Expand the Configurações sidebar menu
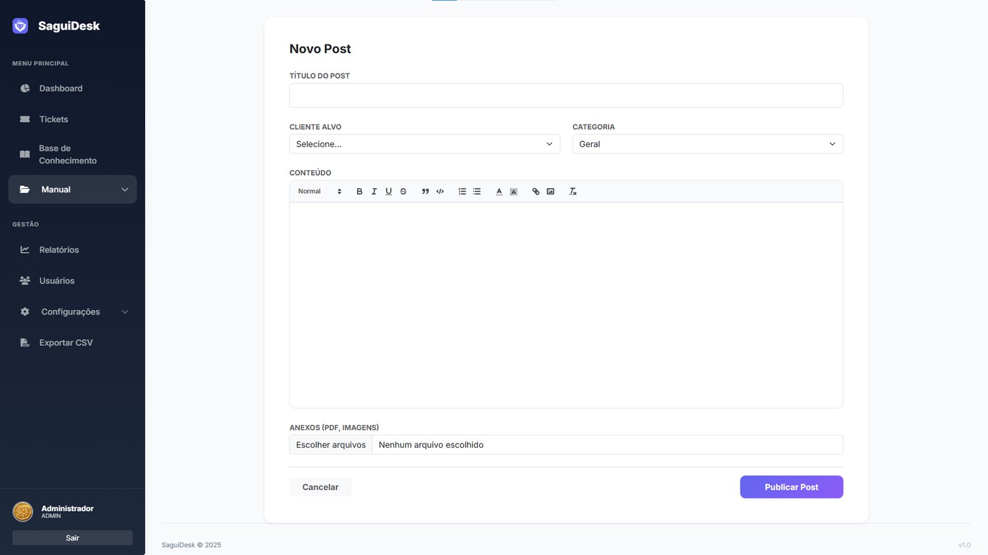 [72, 312]
